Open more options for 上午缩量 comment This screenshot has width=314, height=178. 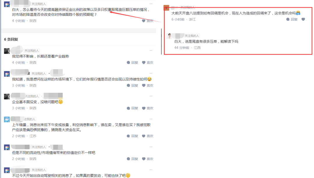click(151, 119)
